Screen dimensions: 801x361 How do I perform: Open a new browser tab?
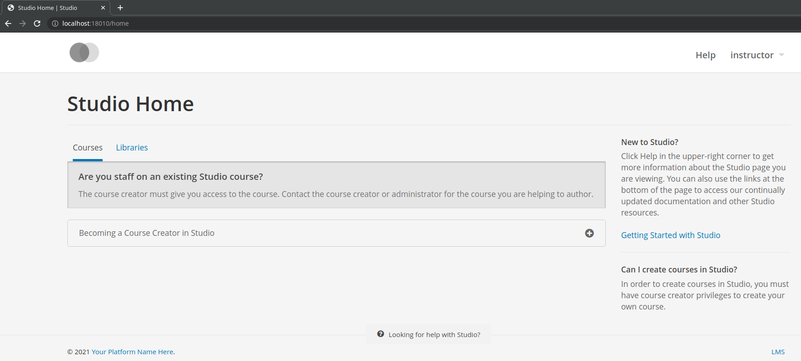(120, 8)
